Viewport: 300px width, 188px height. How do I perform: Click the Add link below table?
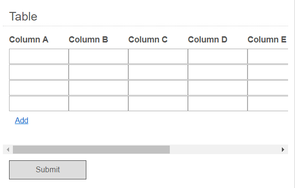21,120
